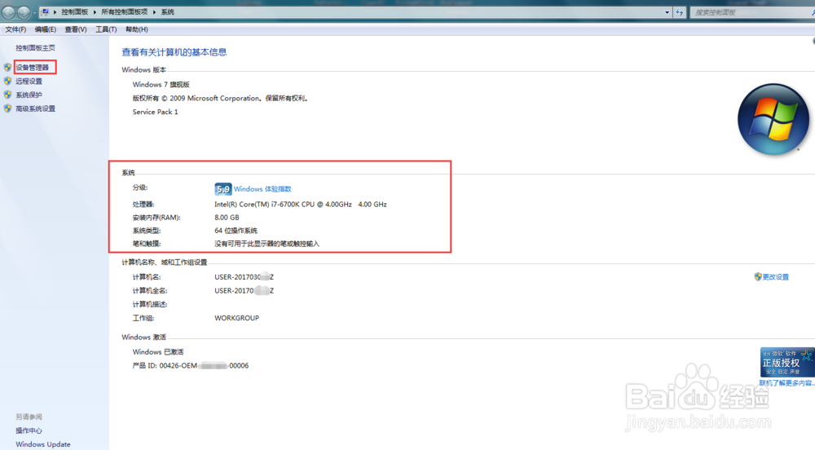This screenshot has width=815, height=450.
Task: Open the 查看(V) menu
Action: click(75, 29)
